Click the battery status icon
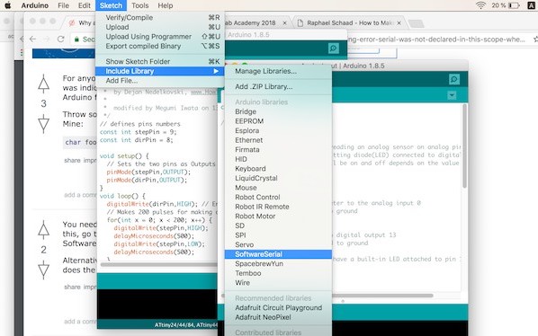The width and height of the screenshot is (538, 336). (514, 5)
